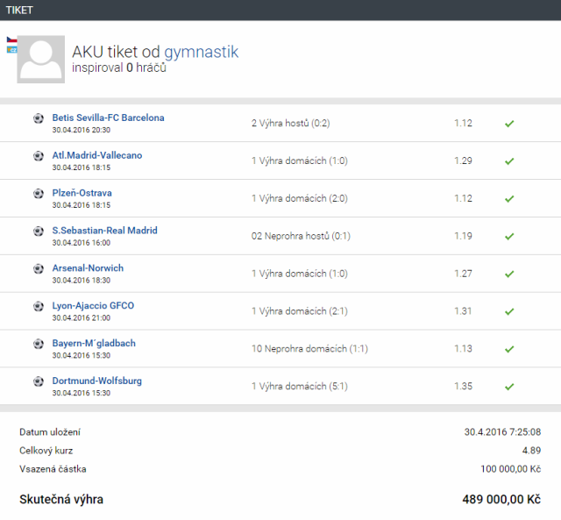Click the soccer ball icon beside Dortmund-Wolfsburg
Image resolution: width=561 pixels, height=520 pixels.
click(x=38, y=382)
